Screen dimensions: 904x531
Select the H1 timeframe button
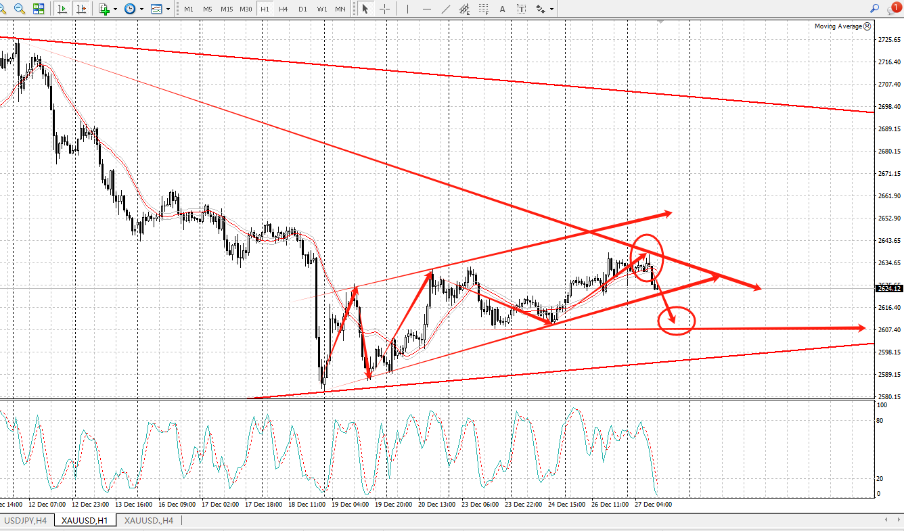(x=265, y=9)
